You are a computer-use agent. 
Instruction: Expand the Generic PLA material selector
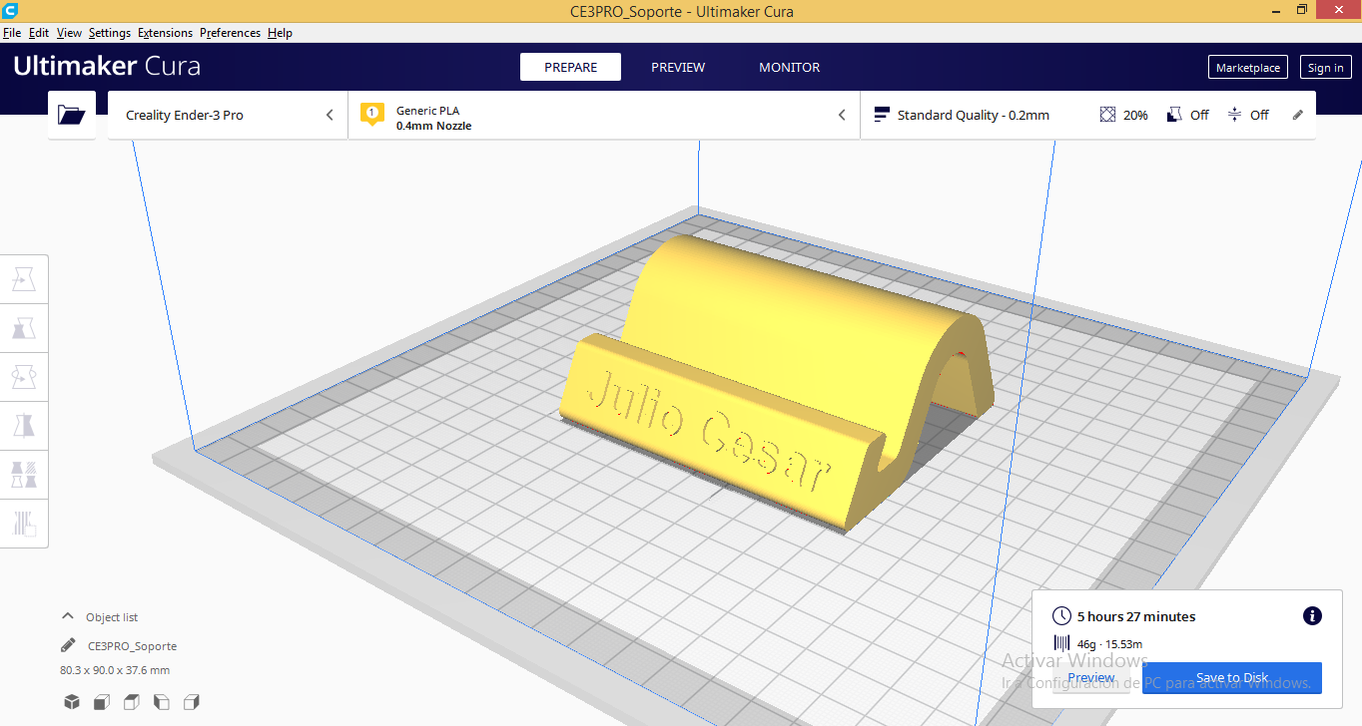604,115
